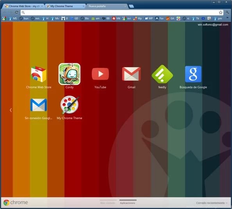Image resolution: width=232 pixels, height=209 pixels.
Task: Switch to Aplicaciones section
Action: point(128,203)
